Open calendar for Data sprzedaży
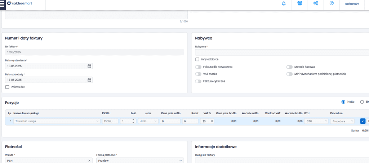 pos(89,80)
